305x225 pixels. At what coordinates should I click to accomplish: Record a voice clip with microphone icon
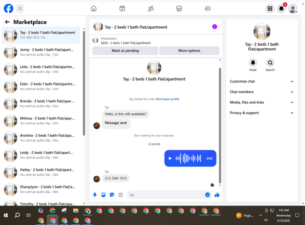(95, 195)
